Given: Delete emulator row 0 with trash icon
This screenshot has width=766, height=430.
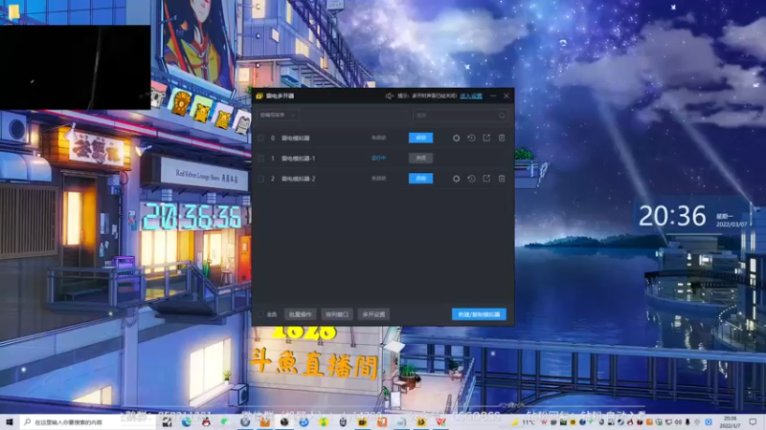Looking at the screenshot, I should coord(502,138).
